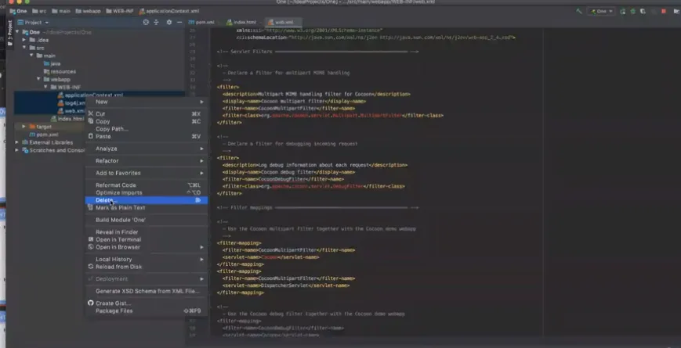The height and width of the screenshot is (348, 681).
Task: Open the Project panel gear settings icon
Action: pyautogui.click(x=169, y=22)
